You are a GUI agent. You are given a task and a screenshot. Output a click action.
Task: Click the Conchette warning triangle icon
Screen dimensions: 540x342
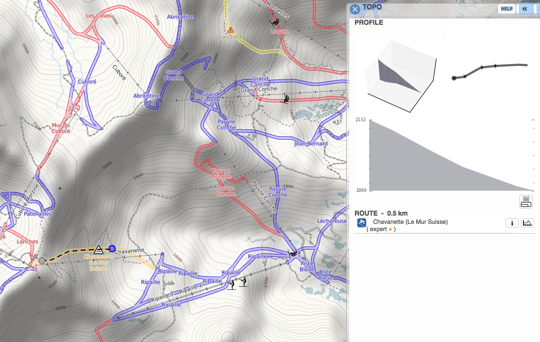click(230, 30)
